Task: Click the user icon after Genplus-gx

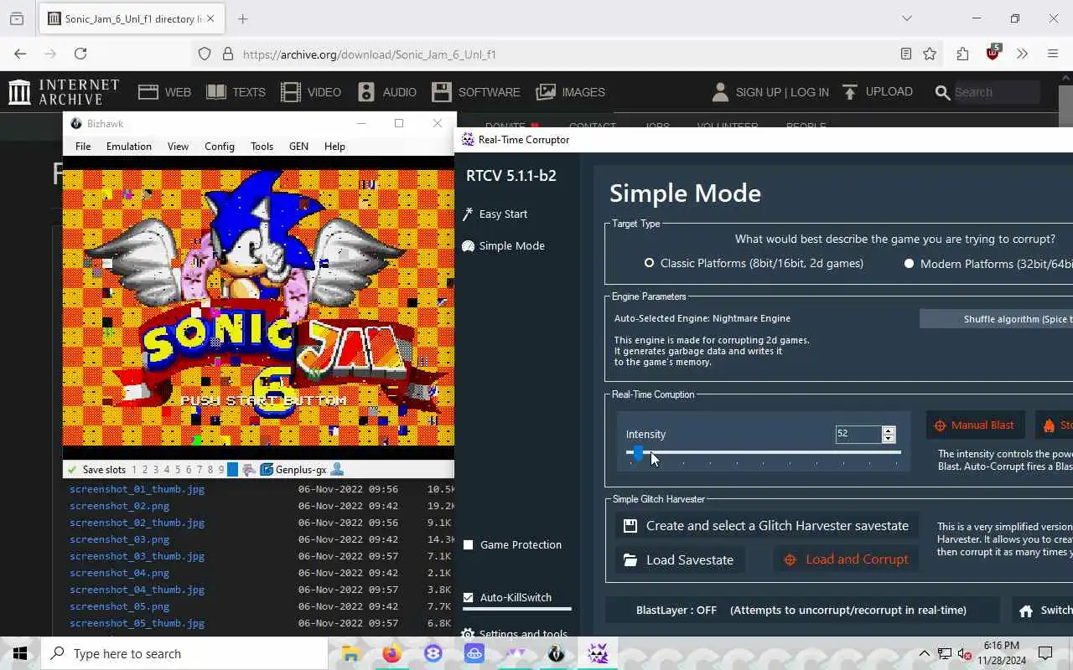Action: pyautogui.click(x=337, y=470)
